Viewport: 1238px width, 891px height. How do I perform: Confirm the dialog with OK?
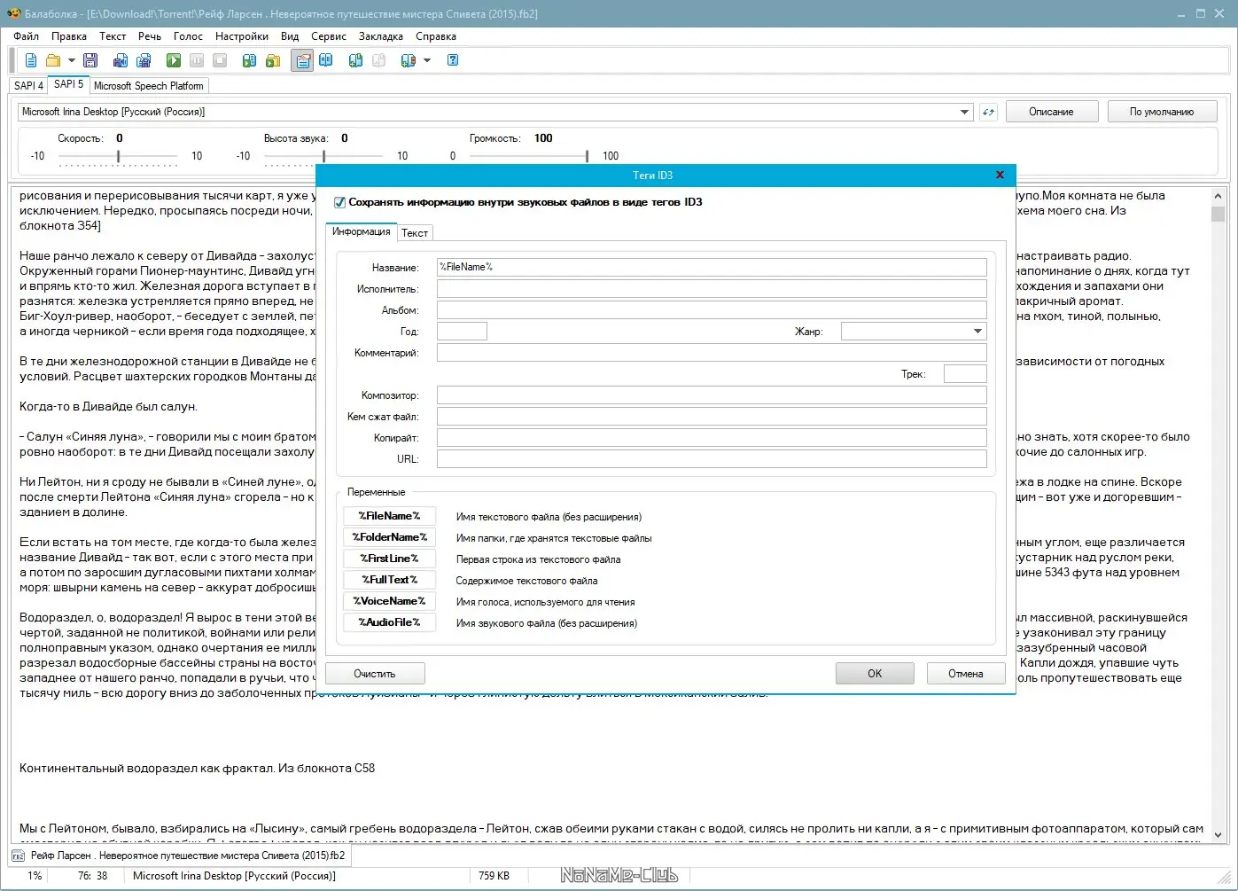[875, 674]
